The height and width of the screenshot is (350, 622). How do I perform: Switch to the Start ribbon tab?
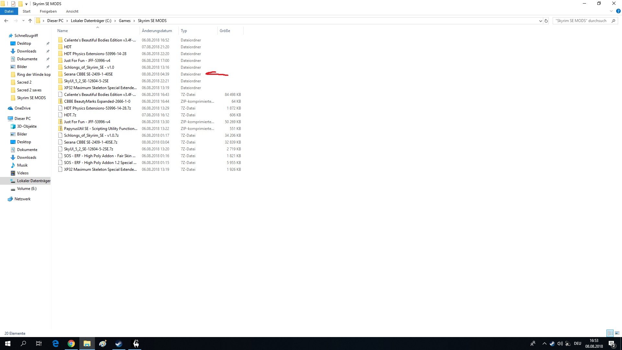tap(27, 11)
